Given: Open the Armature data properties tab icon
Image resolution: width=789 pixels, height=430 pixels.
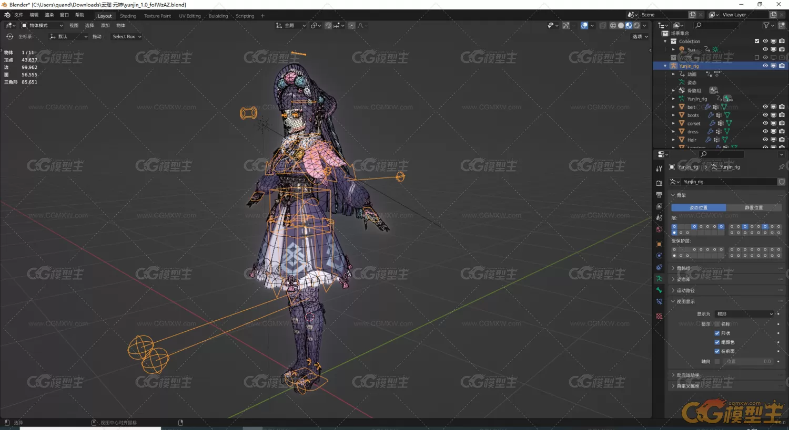Looking at the screenshot, I should pyautogui.click(x=659, y=279).
